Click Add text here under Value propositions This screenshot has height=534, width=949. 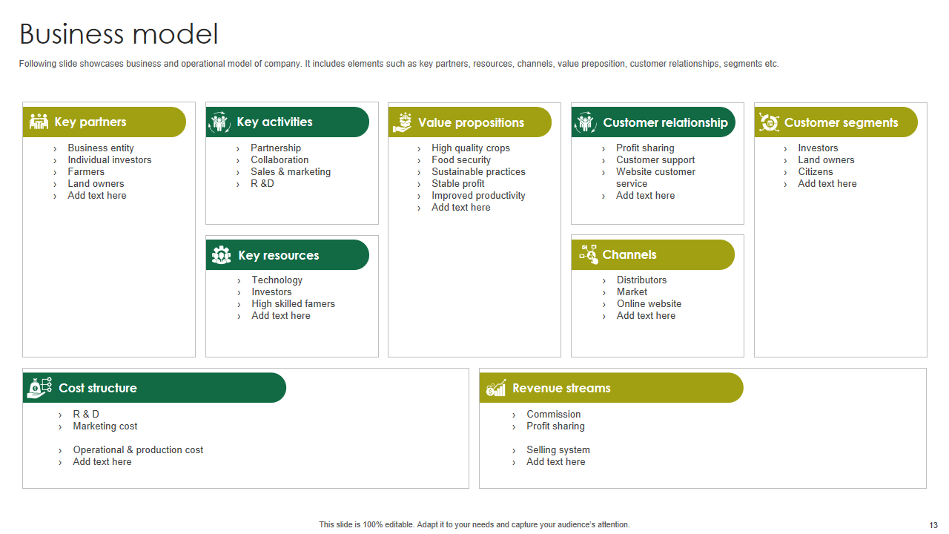(x=461, y=208)
